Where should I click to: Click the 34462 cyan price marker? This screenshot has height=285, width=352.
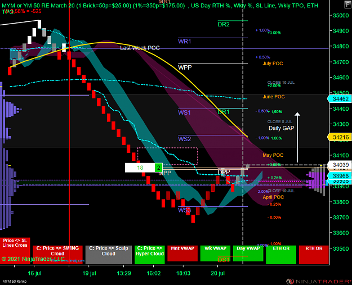coord(340,99)
